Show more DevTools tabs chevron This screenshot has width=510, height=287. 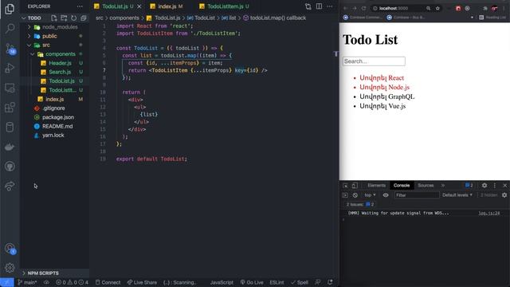(443, 186)
